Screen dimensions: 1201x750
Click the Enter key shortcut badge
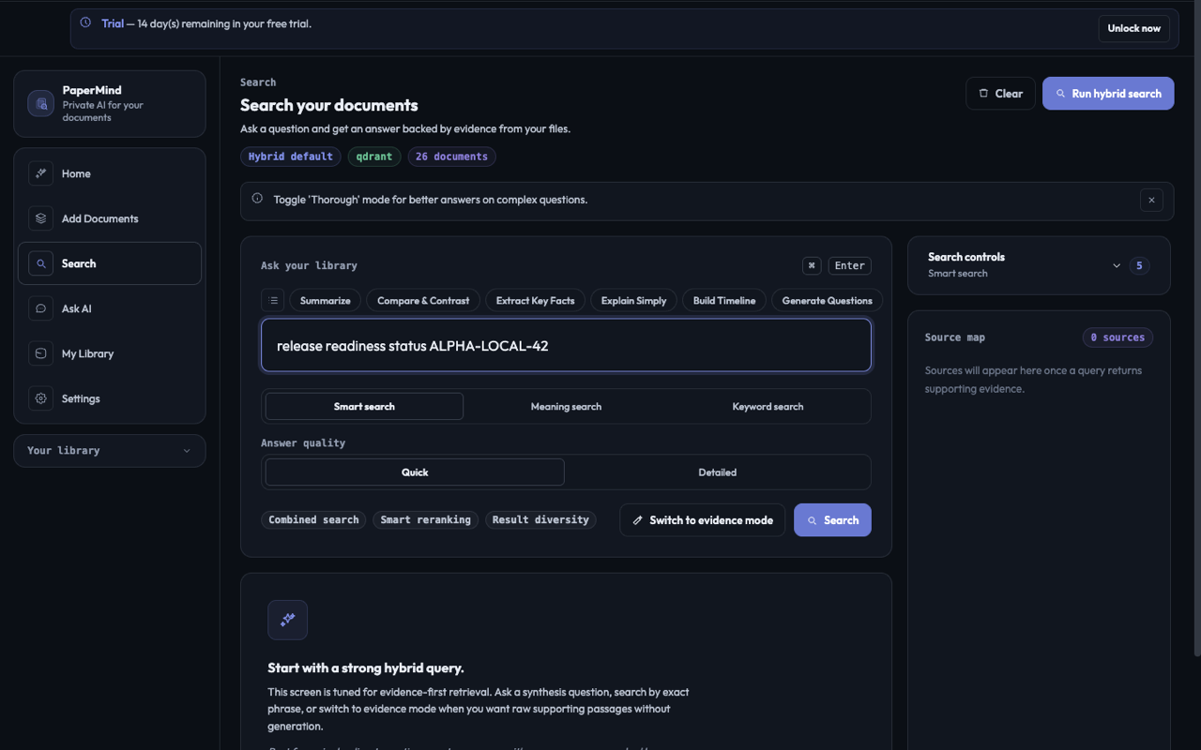tap(850, 265)
